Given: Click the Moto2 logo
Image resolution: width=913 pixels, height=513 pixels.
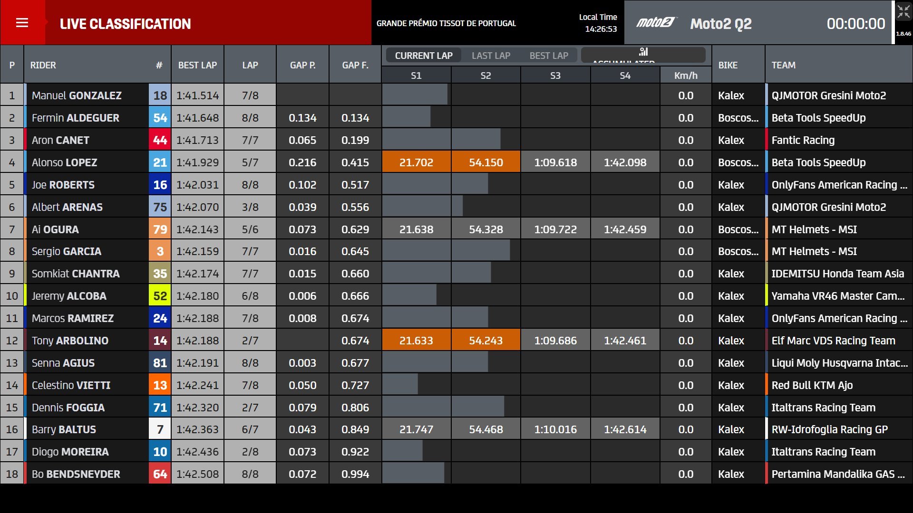Looking at the screenshot, I should [x=656, y=23].
